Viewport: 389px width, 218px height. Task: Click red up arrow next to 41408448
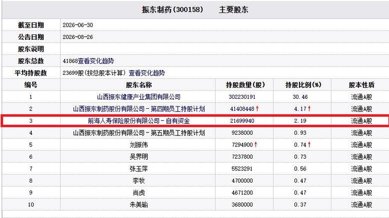pos(257,109)
